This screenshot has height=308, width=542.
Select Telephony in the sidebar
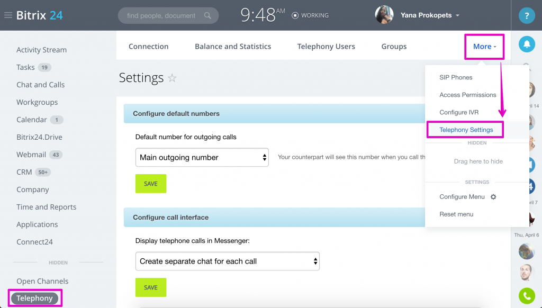click(x=34, y=298)
